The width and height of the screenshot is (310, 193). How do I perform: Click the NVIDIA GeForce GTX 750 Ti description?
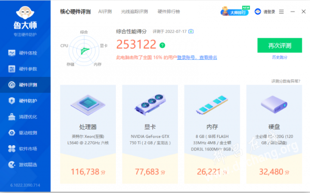click(x=150, y=139)
